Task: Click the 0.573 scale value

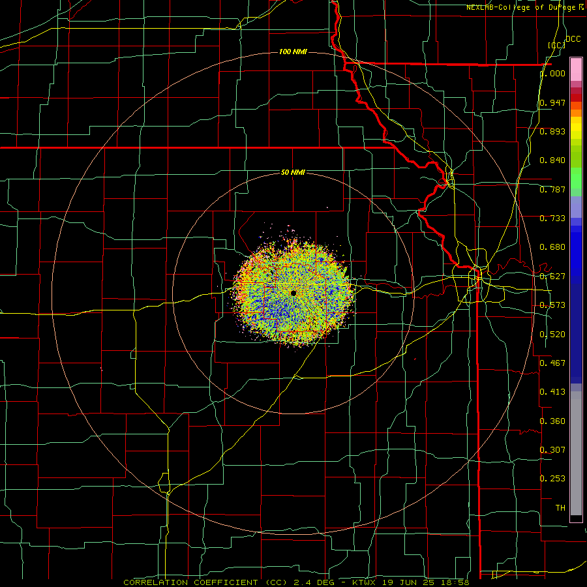Action: pyautogui.click(x=552, y=305)
